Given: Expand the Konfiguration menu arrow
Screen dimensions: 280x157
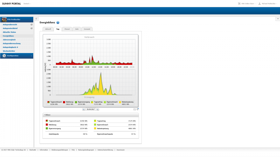Looking at the screenshot, I should tap(31, 56).
